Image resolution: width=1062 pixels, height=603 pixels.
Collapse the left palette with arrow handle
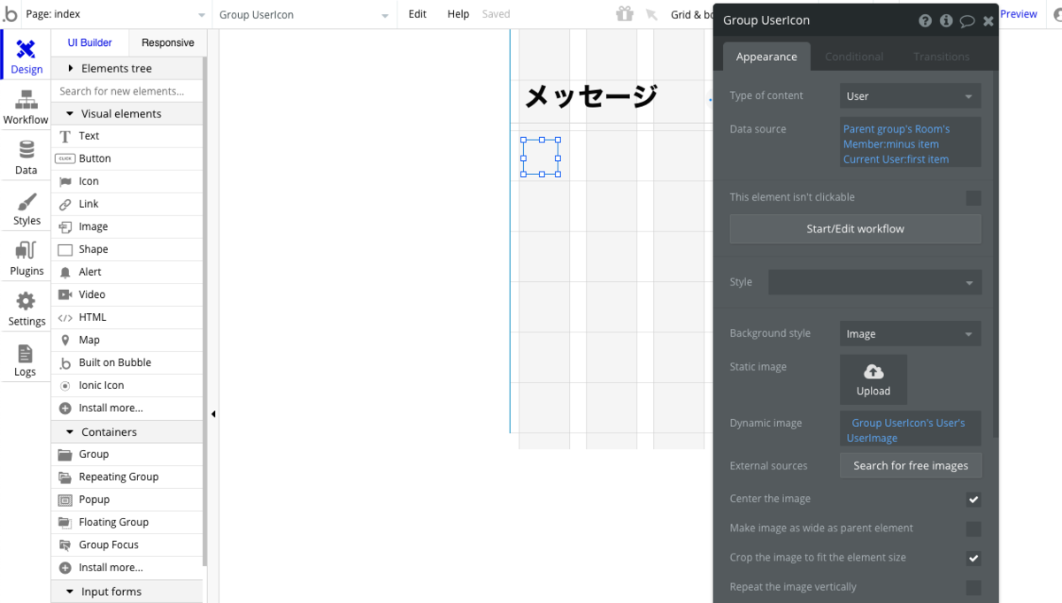[x=213, y=414]
